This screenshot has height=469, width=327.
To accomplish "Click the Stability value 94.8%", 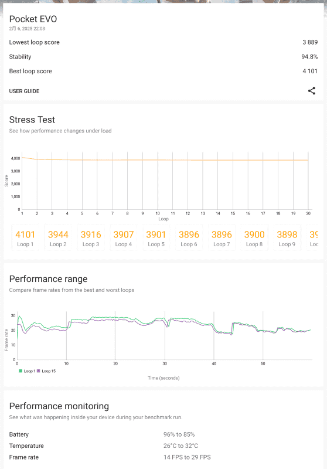I will pos(309,56).
